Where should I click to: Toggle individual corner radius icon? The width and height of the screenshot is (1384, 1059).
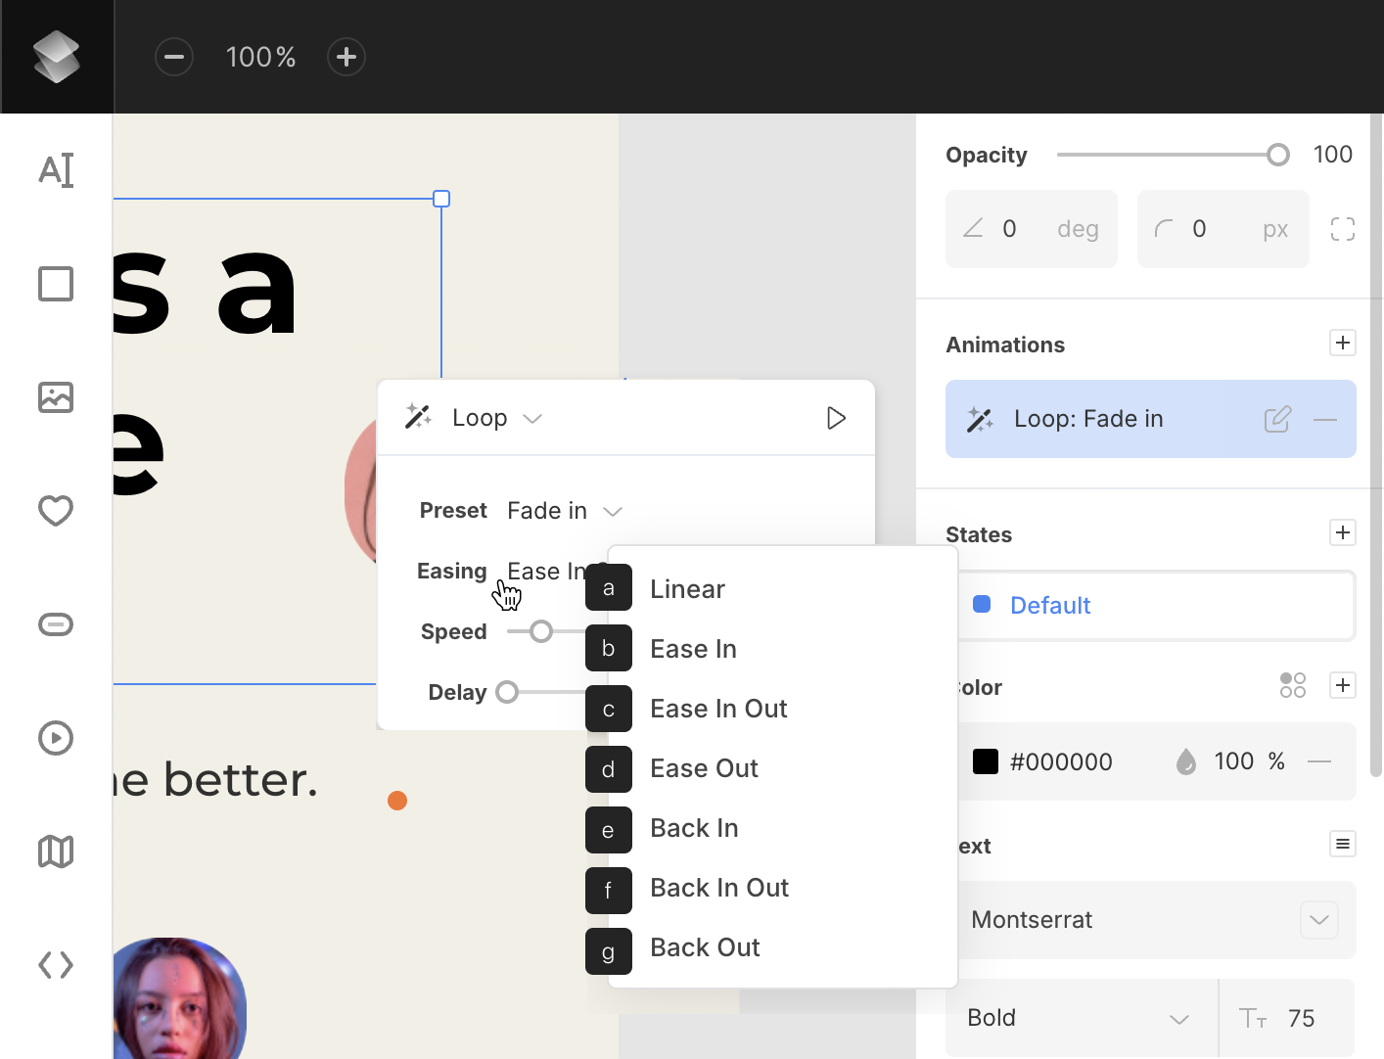pos(1343,229)
